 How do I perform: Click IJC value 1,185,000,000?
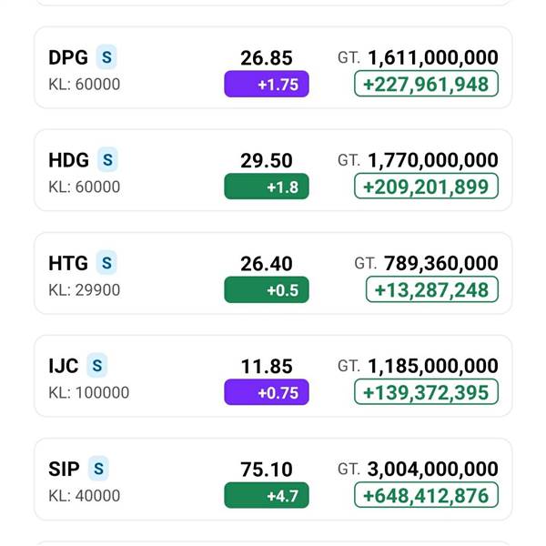tap(433, 367)
